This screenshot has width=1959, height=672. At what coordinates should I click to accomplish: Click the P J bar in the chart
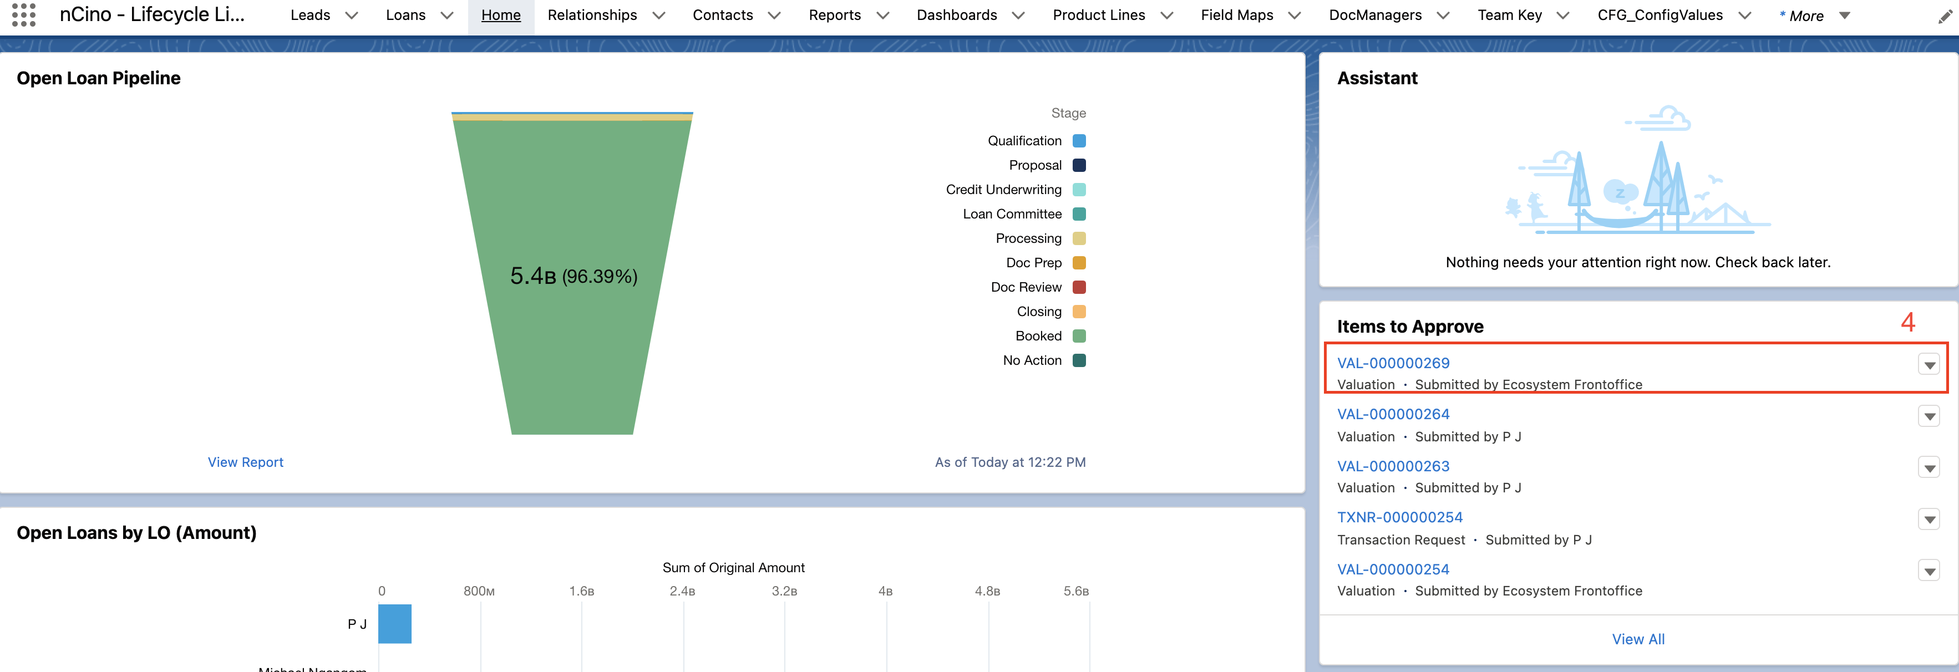(395, 623)
